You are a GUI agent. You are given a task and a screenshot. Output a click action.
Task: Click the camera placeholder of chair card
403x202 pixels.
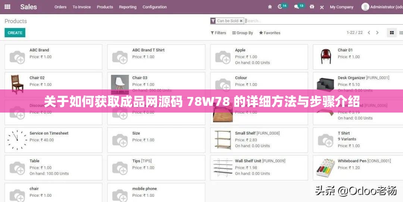coord(17,195)
